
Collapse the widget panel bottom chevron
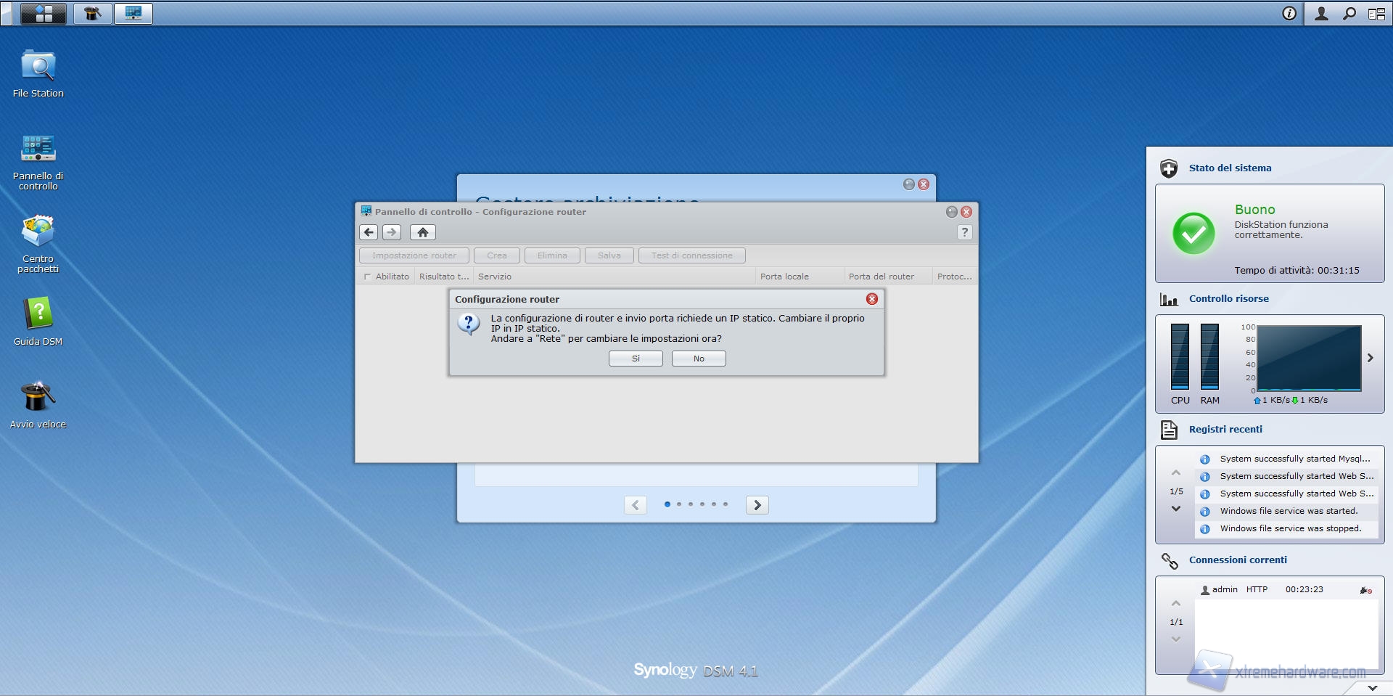tap(1372, 687)
